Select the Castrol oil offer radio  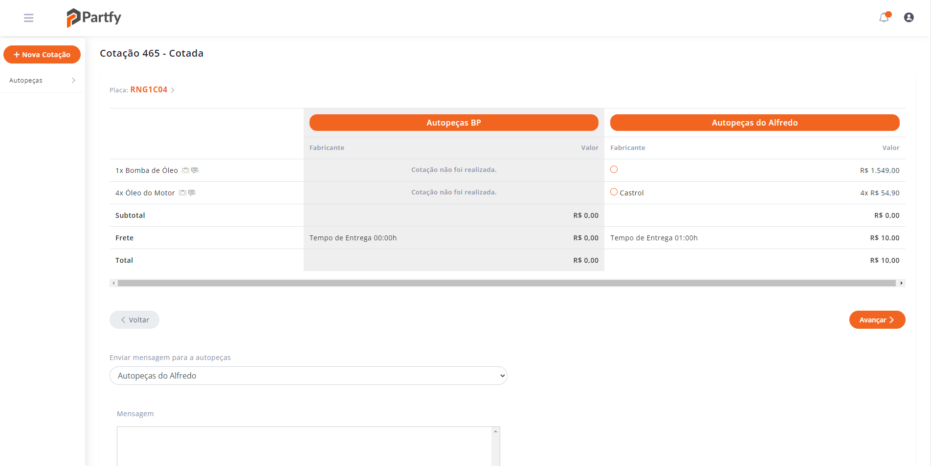[614, 192]
